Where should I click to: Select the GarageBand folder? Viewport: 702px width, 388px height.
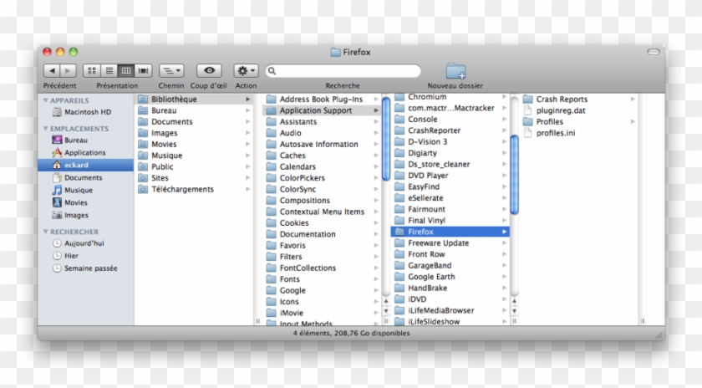pyautogui.click(x=450, y=265)
